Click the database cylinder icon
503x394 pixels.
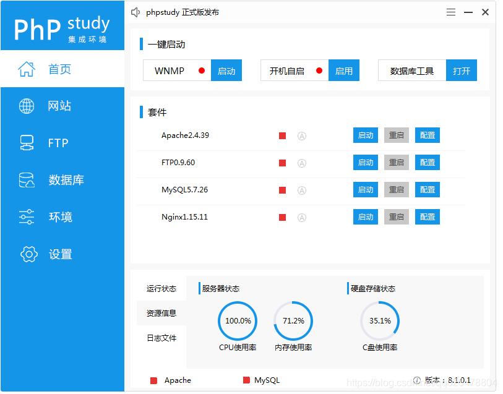27,180
